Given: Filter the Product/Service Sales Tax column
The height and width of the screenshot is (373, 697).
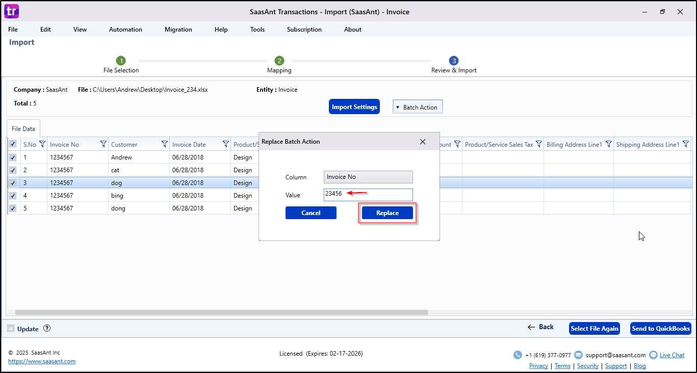Looking at the screenshot, I should [x=538, y=144].
